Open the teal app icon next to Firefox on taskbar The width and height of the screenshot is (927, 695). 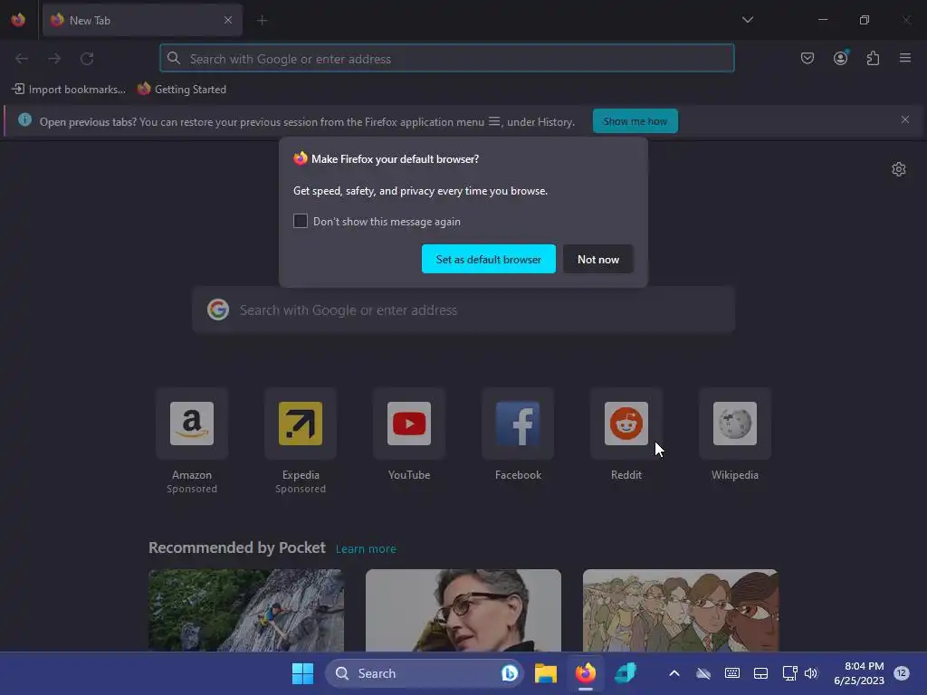click(625, 673)
